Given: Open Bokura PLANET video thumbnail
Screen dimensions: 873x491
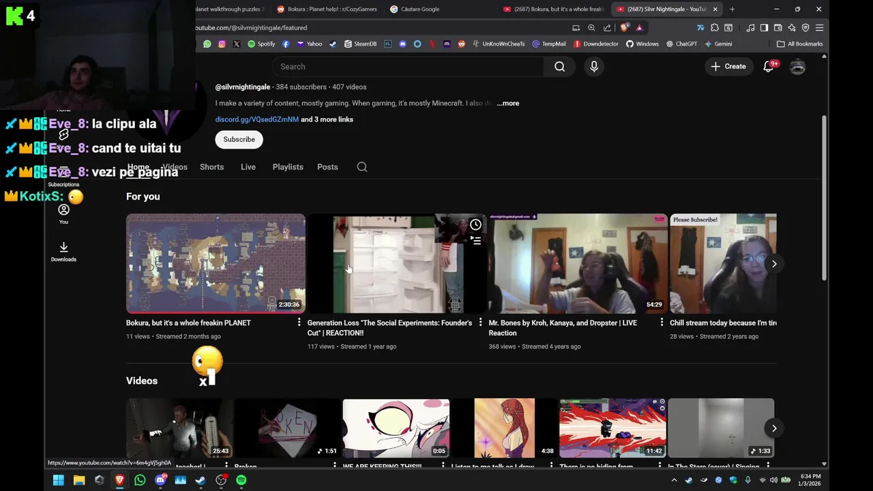Looking at the screenshot, I should pos(216,263).
